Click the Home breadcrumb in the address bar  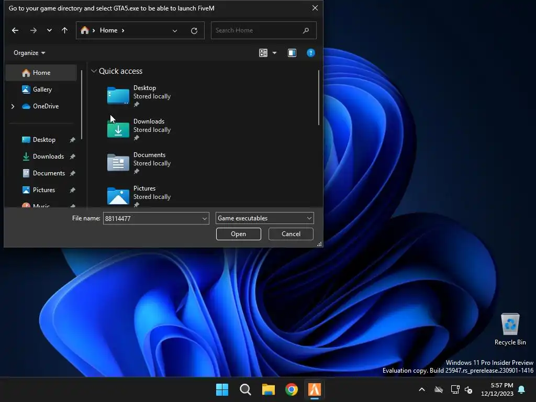(x=109, y=30)
